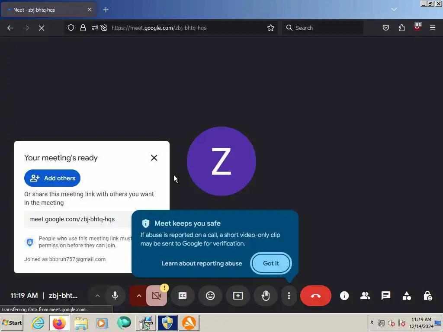
Task: Toggle closed captions with the CC button
Action: tap(183, 296)
